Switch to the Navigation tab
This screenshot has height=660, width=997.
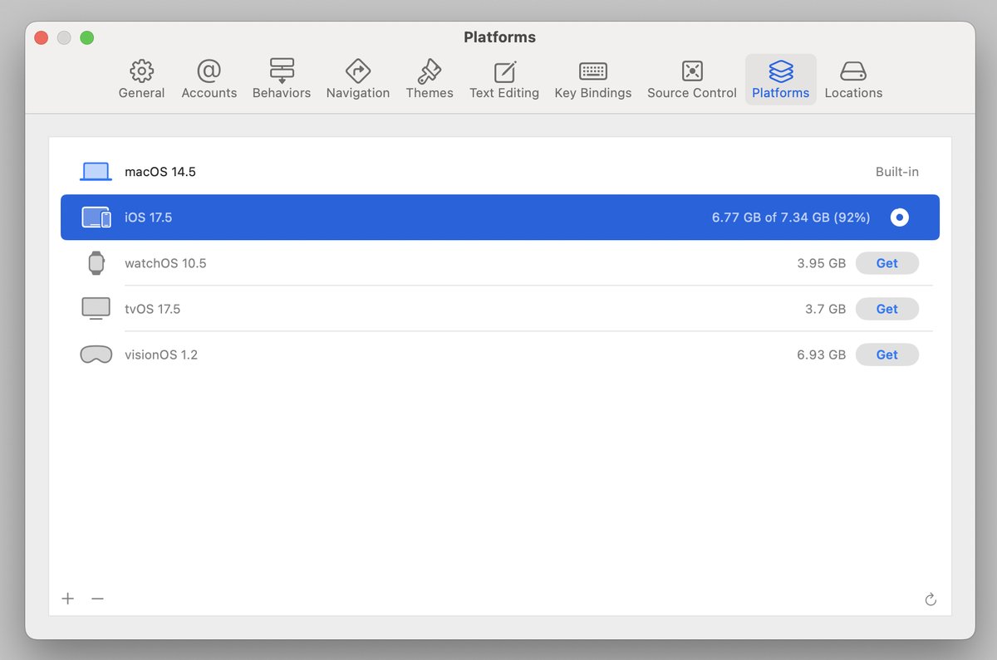pyautogui.click(x=358, y=80)
